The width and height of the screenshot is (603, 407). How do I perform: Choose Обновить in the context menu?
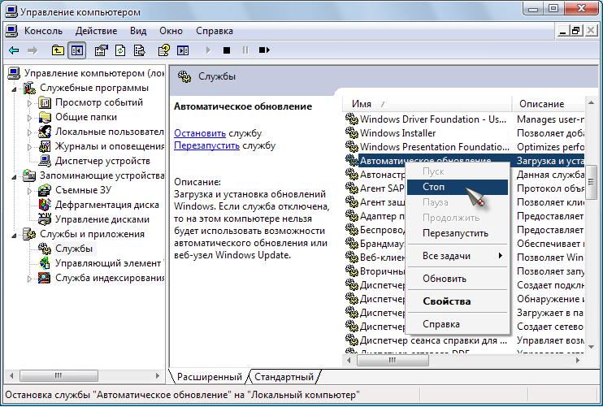(x=458, y=279)
